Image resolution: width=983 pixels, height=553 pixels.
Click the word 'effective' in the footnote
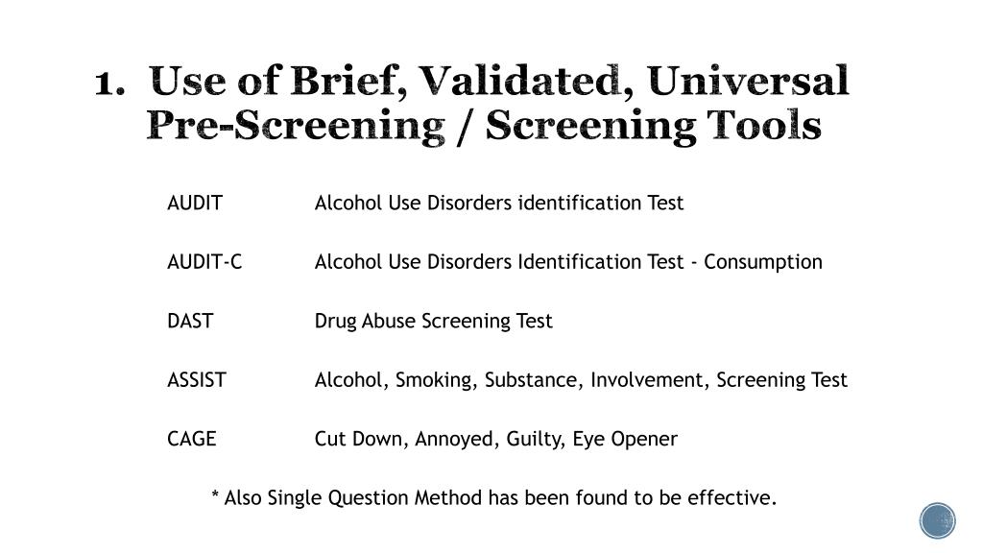tap(730, 498)
